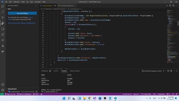Click the editor minimap
The image size is (179, 101).
(172, 36)
